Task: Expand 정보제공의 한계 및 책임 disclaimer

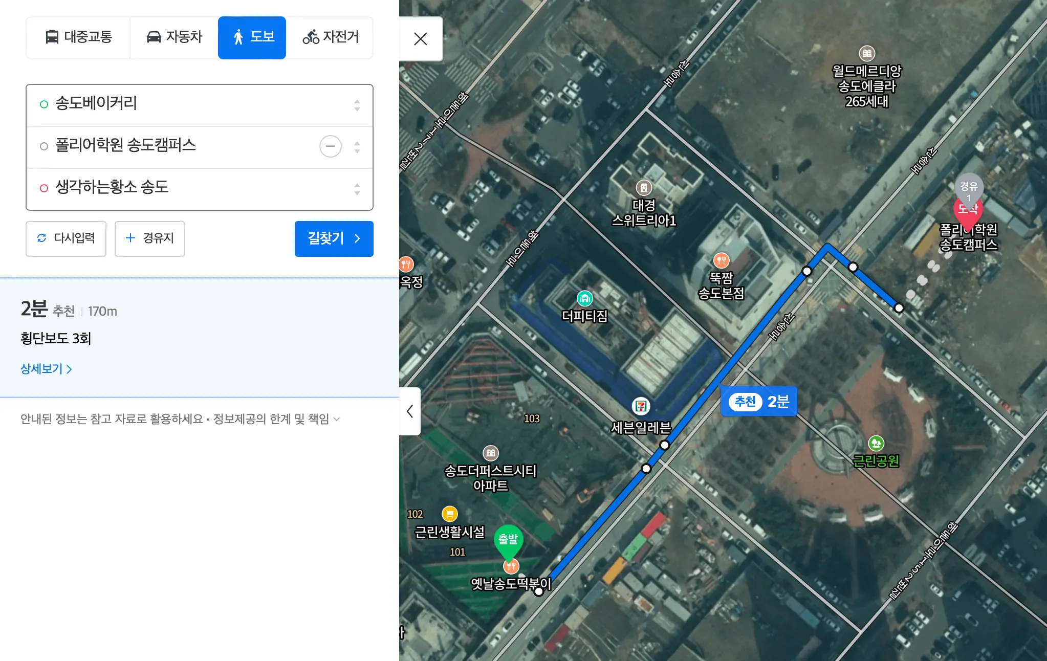Action: pos(276,419)
